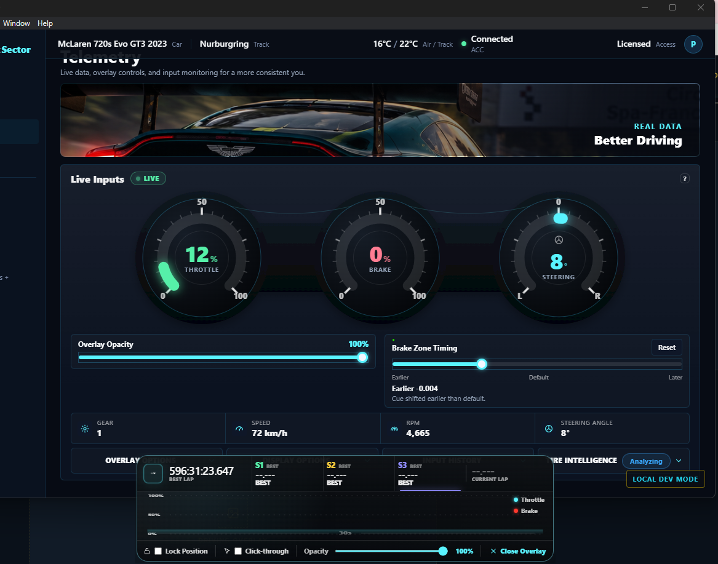
Task: Enable the Click-through checkbox
Action: (237, 551)
